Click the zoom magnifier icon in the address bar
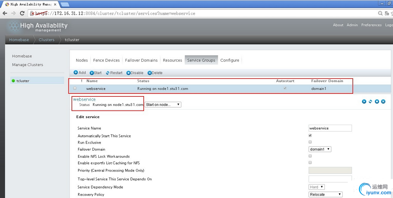 tap(380, 14)
